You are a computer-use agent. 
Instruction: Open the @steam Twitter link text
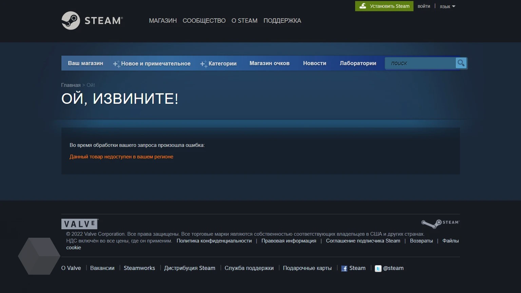click(x=393, y=268)
